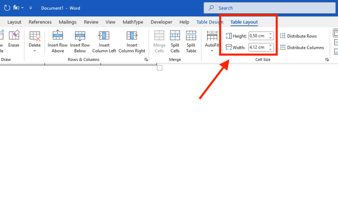Click the Delete table icon
Image resolution: width=338 pixels, height=213 pixels.
pyautogui.click(x=35, y=36)
